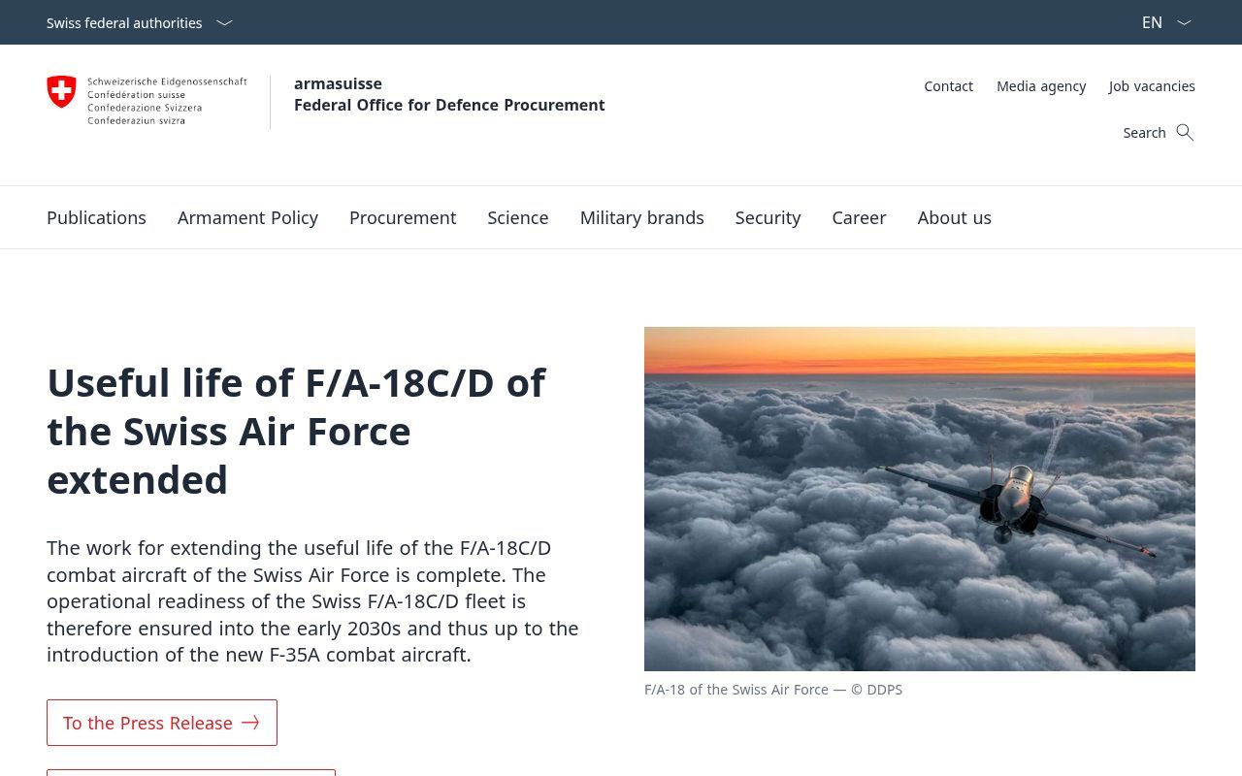This screenshot has width=1242, height=776.
Task: Open the EN language dropdown
Action: [1165, 22]
